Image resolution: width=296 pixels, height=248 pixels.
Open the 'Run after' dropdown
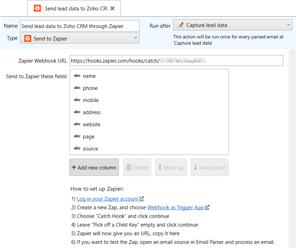[233, 25]
